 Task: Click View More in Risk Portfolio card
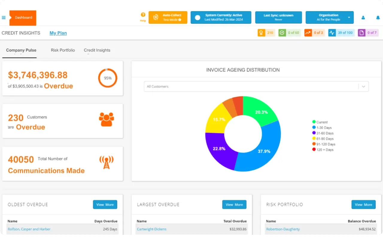pos(364,205)
